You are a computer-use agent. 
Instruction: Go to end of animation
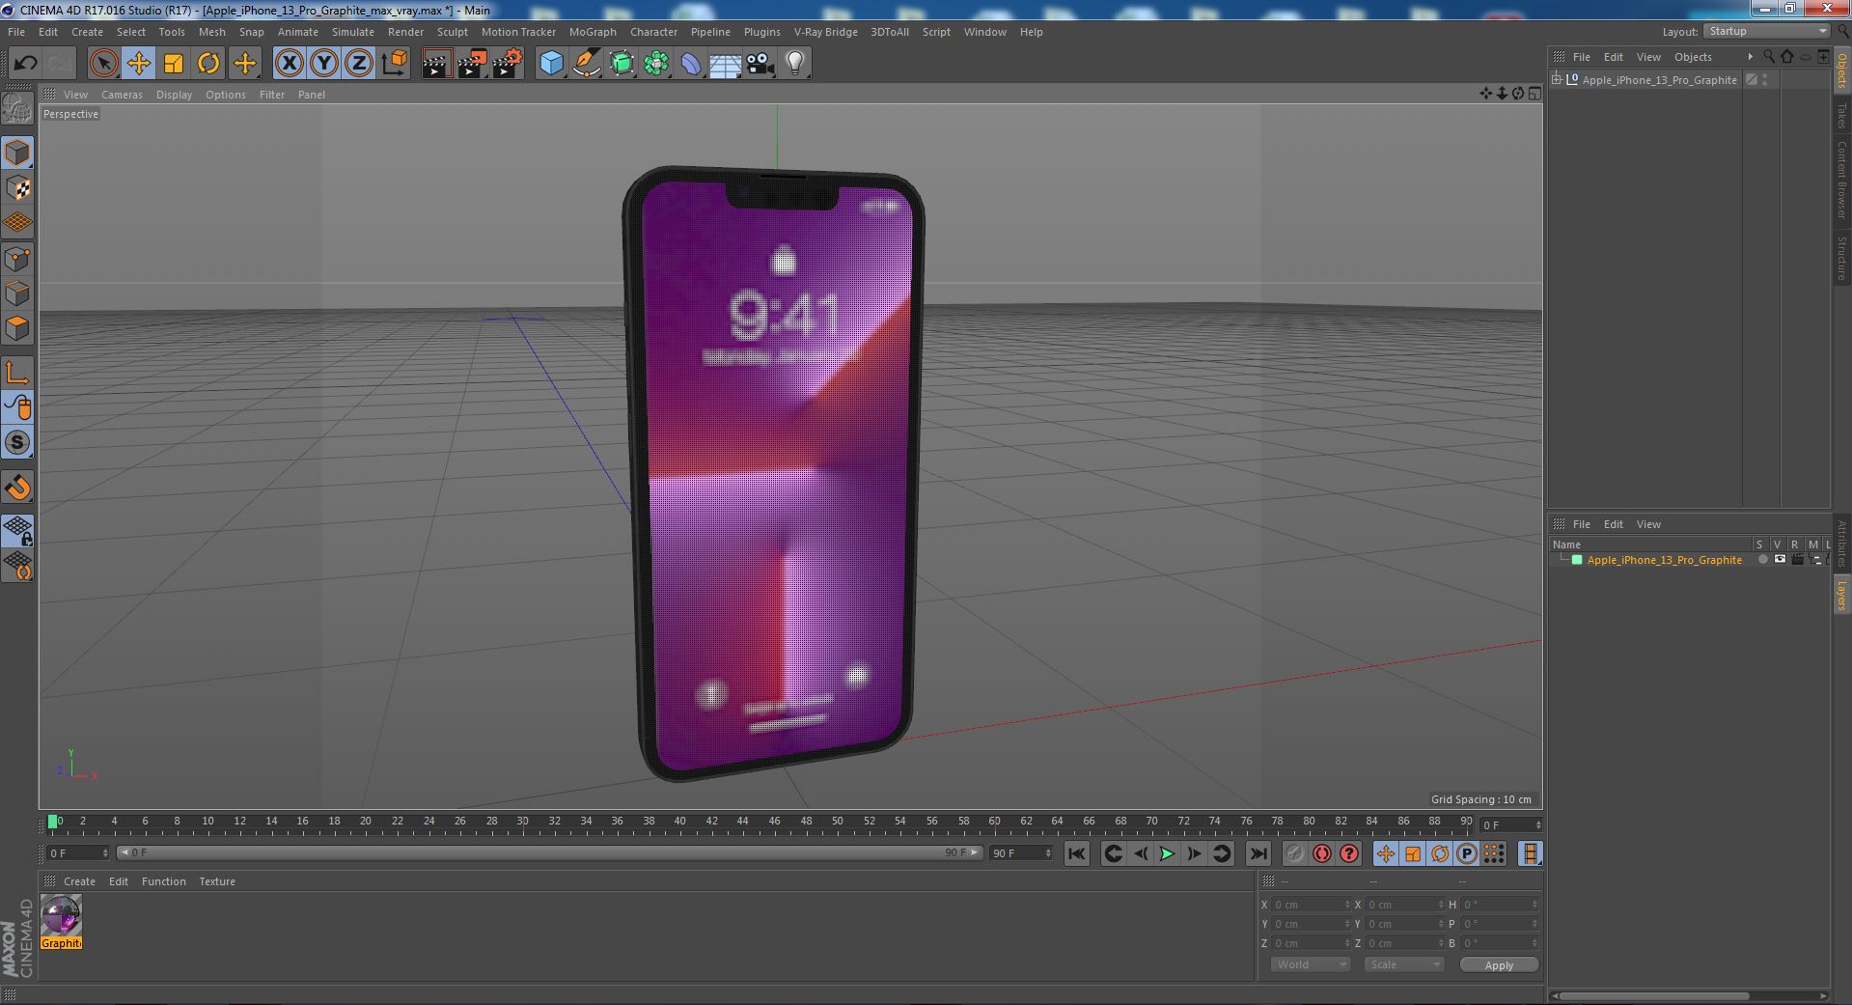coord(1258,853)
